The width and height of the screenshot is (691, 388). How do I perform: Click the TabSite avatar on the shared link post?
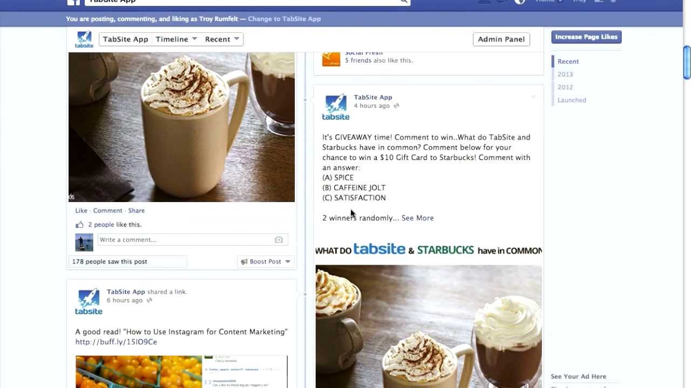click(x=89, y=302)
